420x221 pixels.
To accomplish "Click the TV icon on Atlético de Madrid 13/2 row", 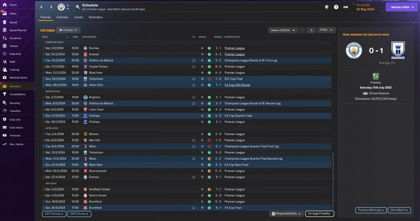I will pos(194,60).
